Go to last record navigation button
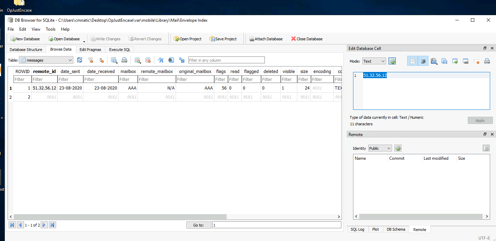The width and height of the screenshot is (496, 241). 52,225
